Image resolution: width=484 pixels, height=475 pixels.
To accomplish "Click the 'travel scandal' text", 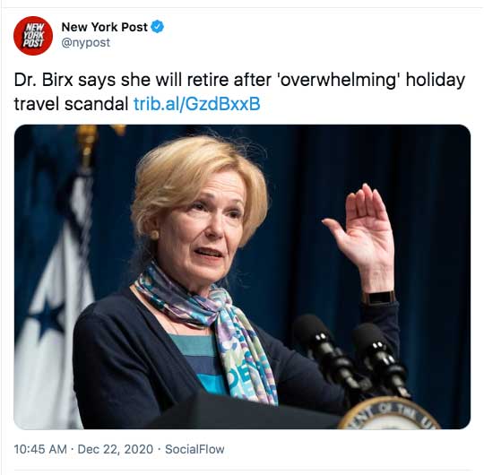I will click(71, 104).
